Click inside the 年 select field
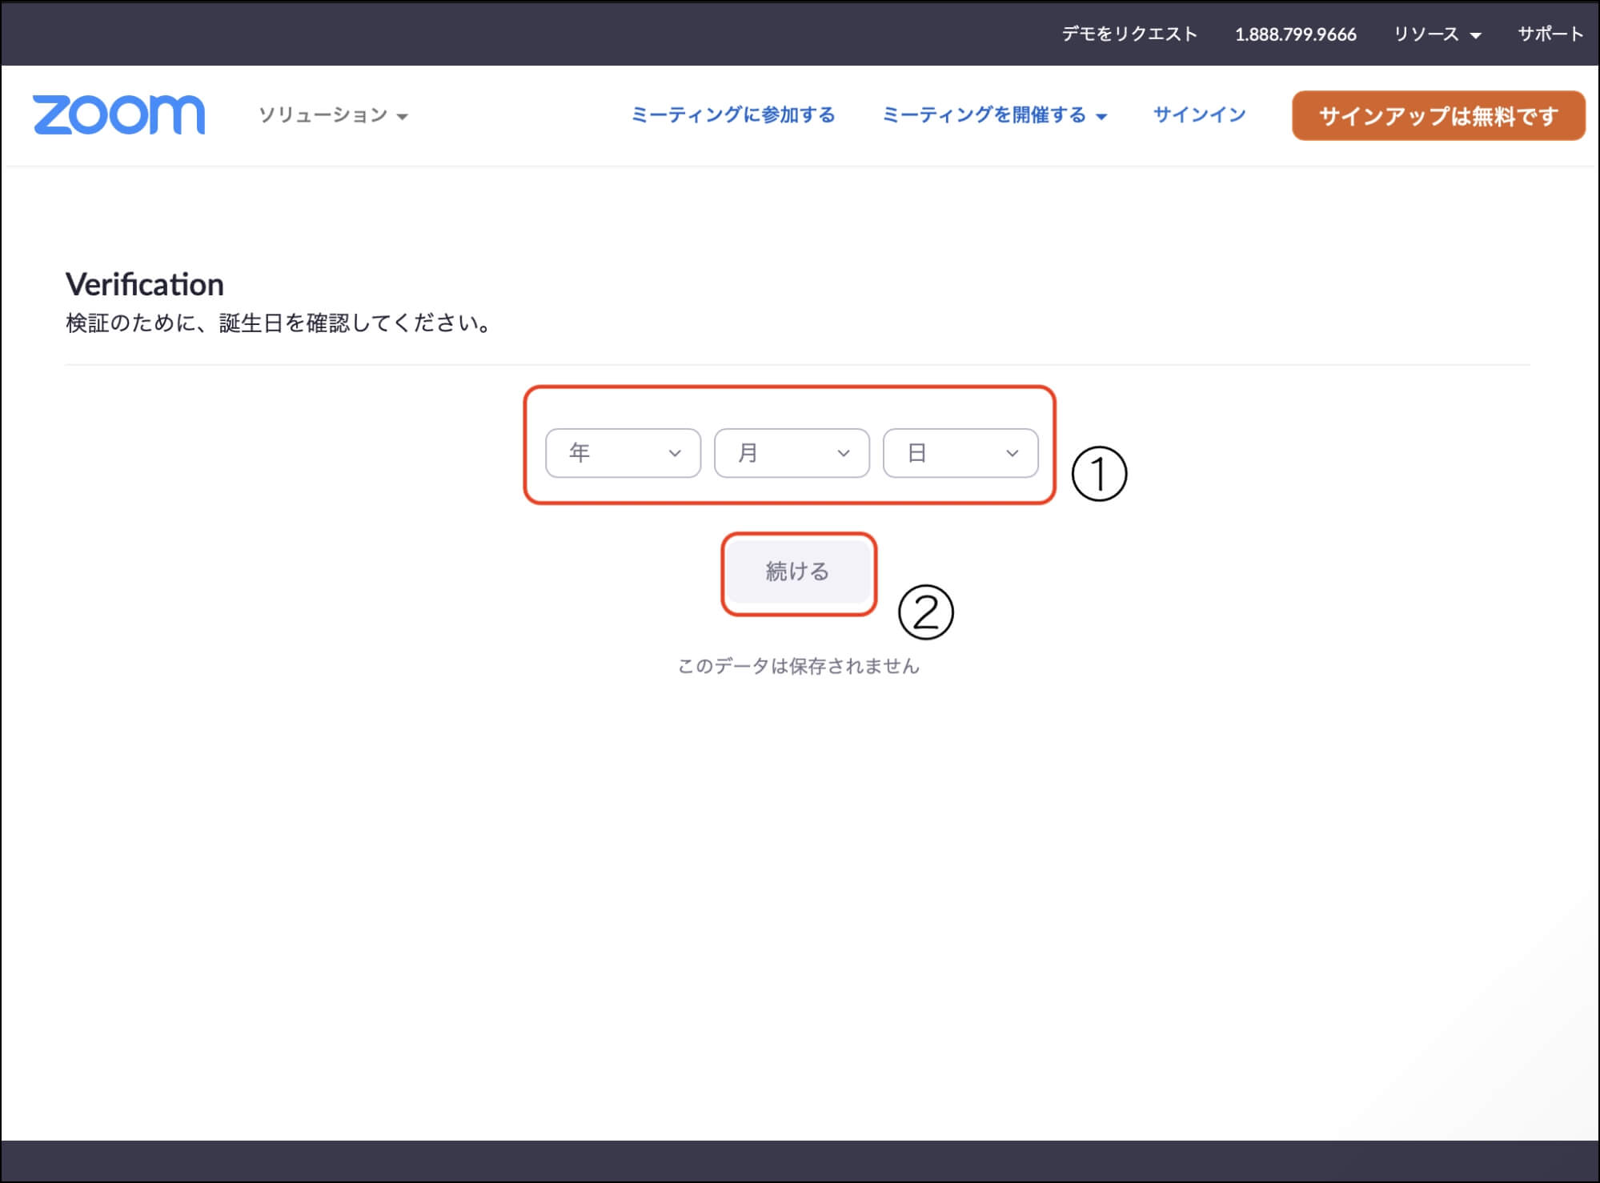The height and width of the screenshot is (1183, 1600). pos(608,453)
